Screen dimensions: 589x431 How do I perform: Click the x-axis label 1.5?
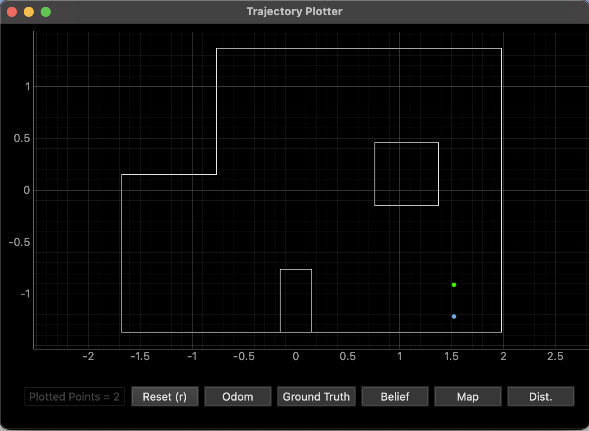(x=451, y=356)
